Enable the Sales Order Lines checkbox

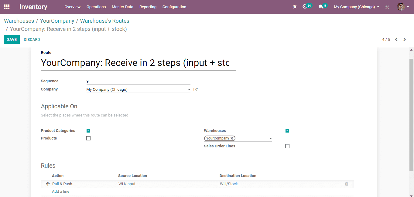(x=287, y=146)
